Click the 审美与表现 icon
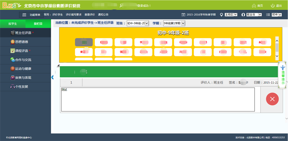This screenshot has width=288, height=141. click(x=13, y=77)
